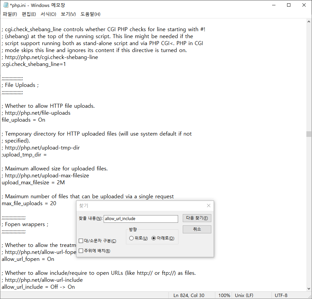Click the UTF-8 encoding status entry

(281, 295)
